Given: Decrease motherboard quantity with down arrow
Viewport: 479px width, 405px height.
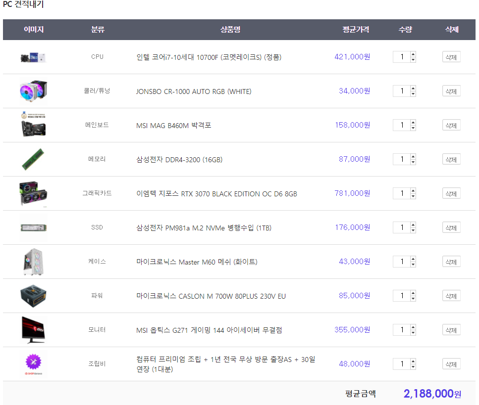Looking at the screenshot, I should coord(413,128).
